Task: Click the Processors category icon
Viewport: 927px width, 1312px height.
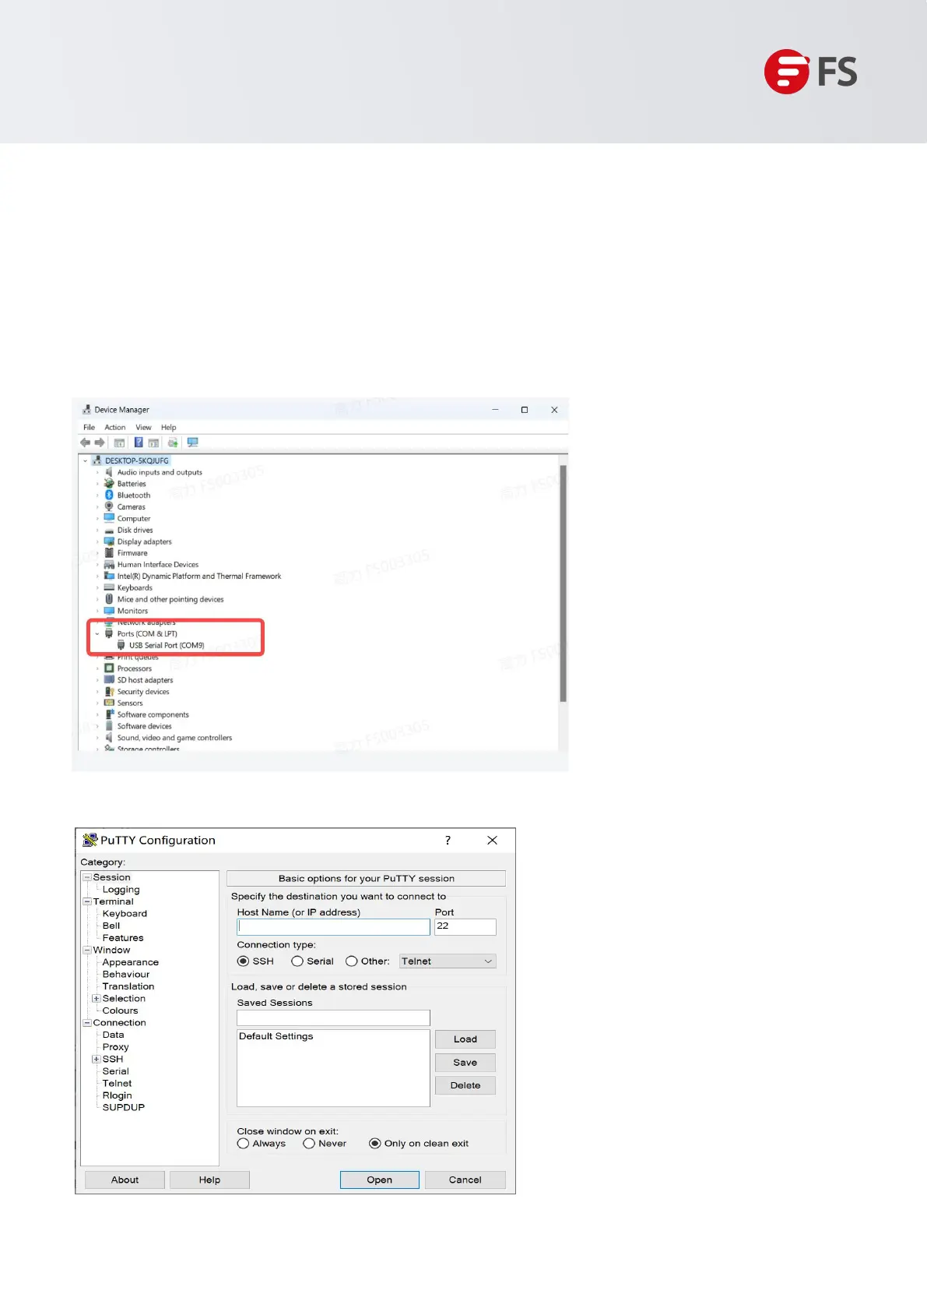Action: pyautogui.click(x=109, y=668)
